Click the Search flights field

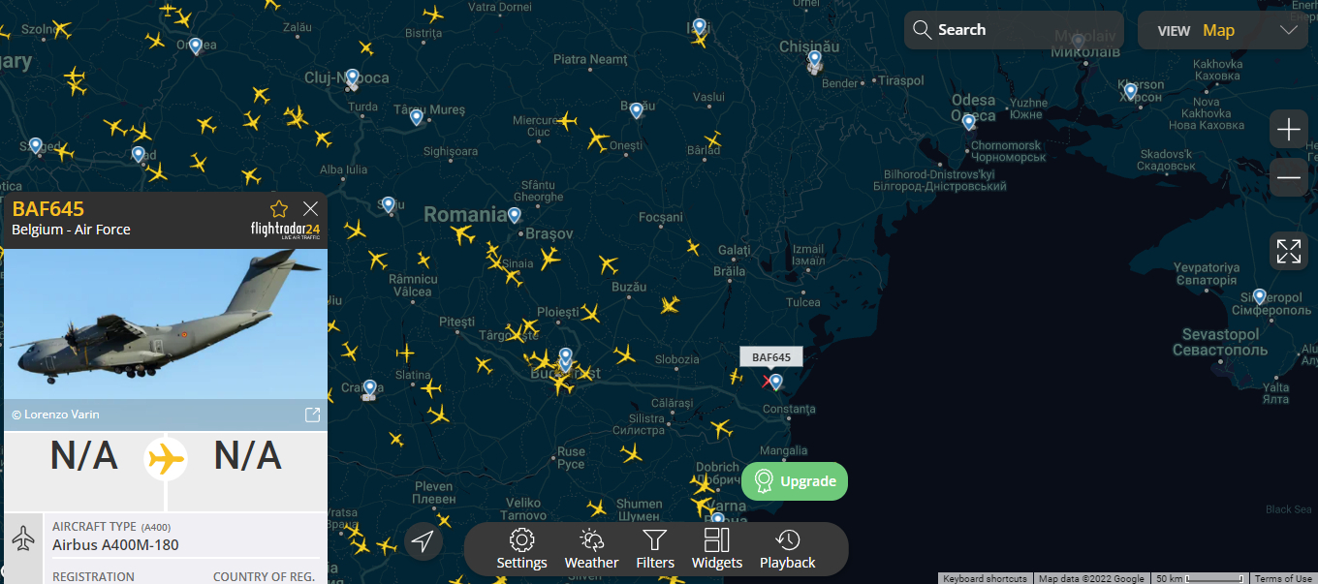point(1014,30)
